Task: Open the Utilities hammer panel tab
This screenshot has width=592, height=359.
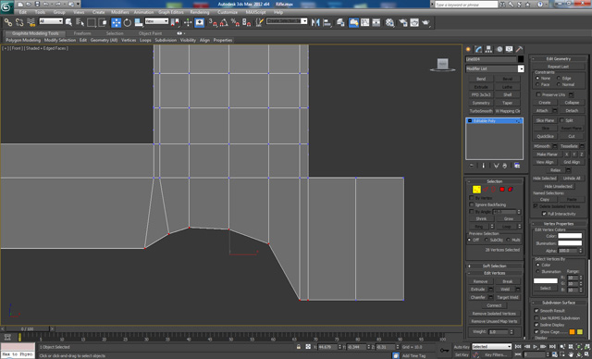Action: (x=520, y=49)
